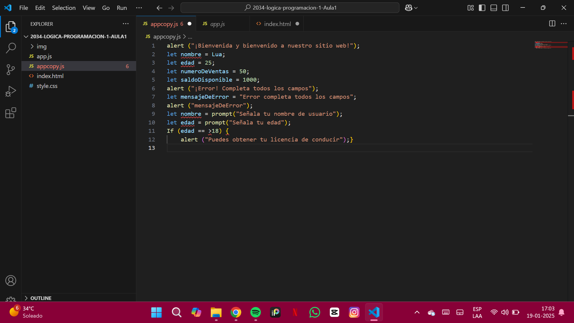This screenshot has width=574, height=323.
Task: Toggle the primary side bar
Action: click(x=482, y=8)
